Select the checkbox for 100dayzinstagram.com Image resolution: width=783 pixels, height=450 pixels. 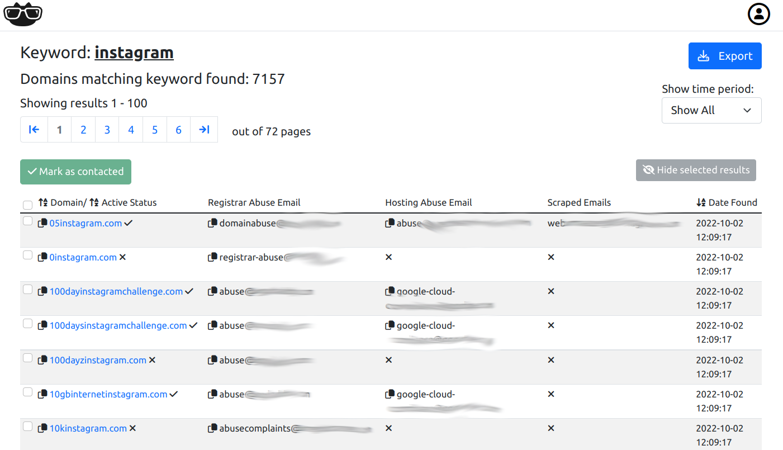tap(27, 358)
